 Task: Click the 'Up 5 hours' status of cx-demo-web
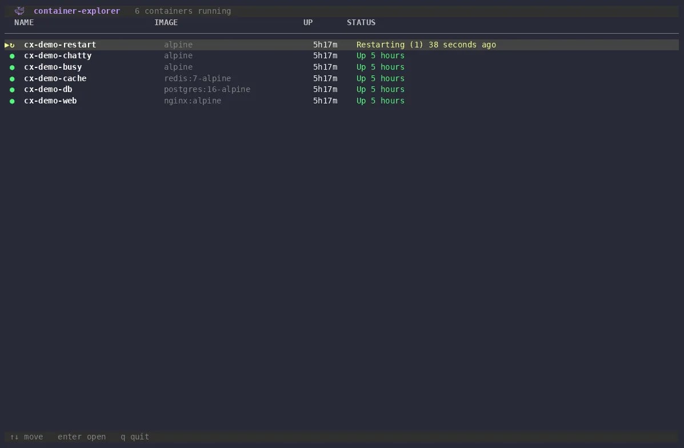[381, 101]
